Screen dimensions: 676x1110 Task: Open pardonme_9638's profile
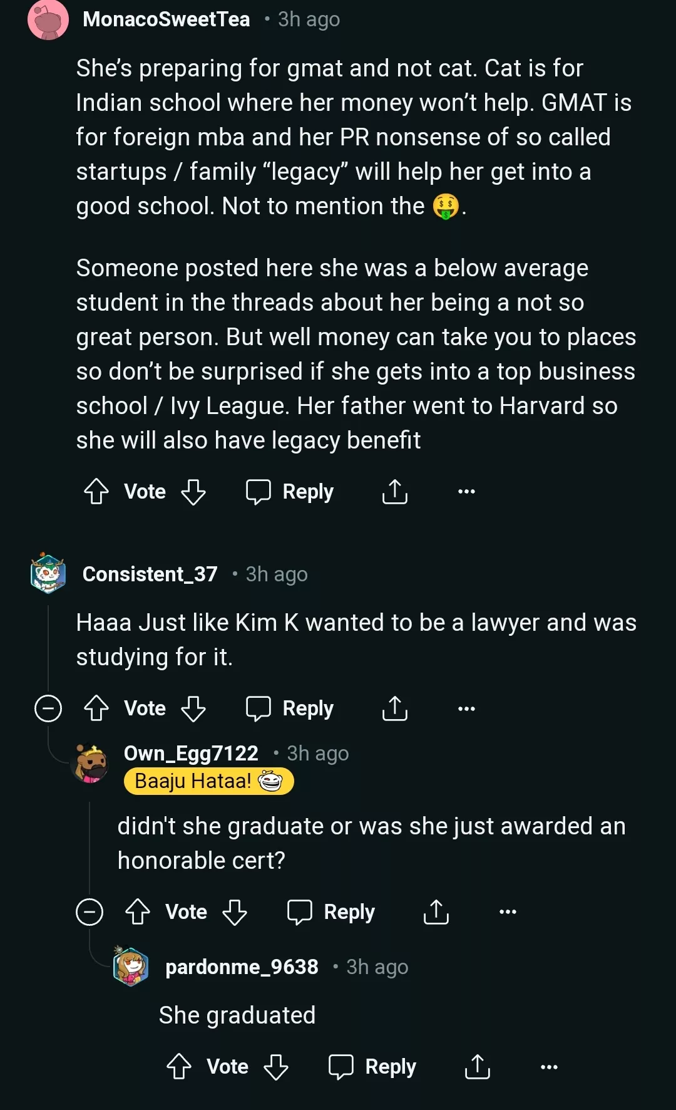pos(242,967)
